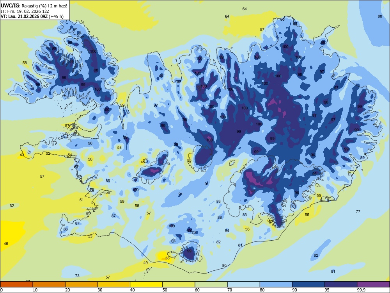
Task: Click the purple legend swatch above 99.9
Action: tap(373, 284)
